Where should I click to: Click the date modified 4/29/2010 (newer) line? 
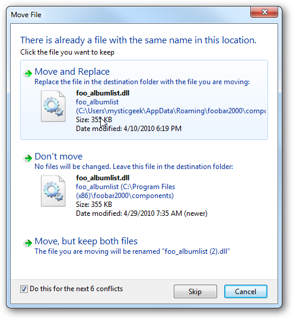pyautogui.click(x=142, y=213)
